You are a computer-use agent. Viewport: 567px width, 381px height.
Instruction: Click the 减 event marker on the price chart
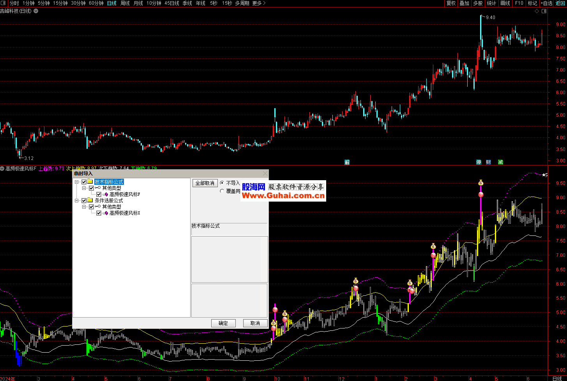click(x=500, y=162)
